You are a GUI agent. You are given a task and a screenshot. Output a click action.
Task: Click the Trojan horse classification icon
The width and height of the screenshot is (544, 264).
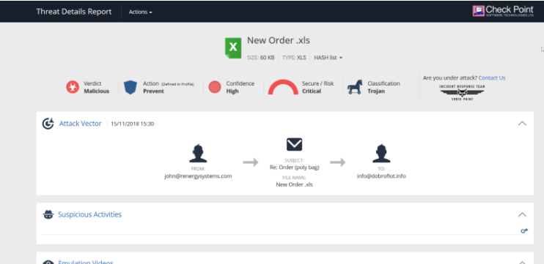(355, 87)
